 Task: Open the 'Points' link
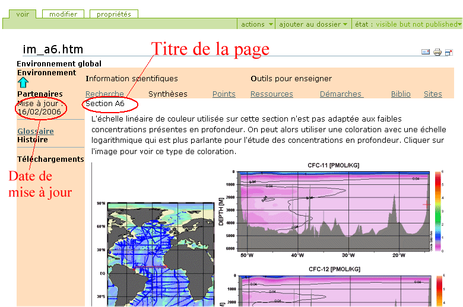click(x=224, y=94)
